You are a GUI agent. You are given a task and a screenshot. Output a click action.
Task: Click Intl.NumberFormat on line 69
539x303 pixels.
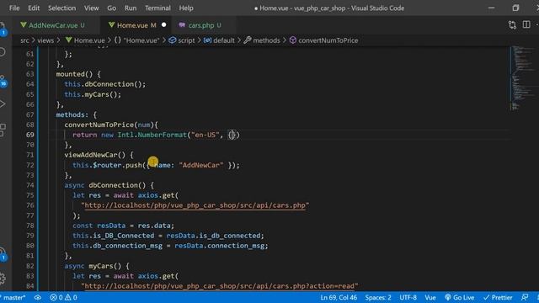(x=152, y=135)
